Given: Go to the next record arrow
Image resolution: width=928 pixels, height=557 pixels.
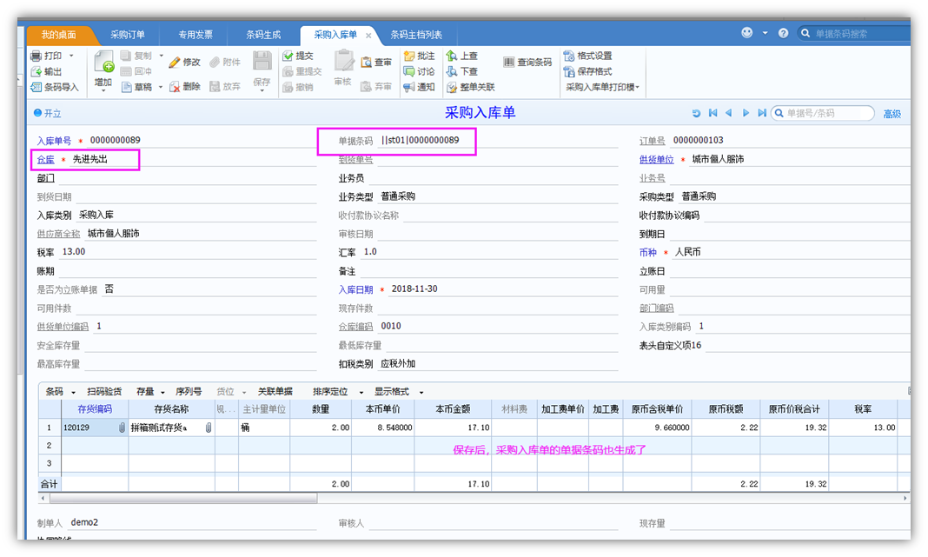Looking at the screenshot, I should (x=746, y=113).
